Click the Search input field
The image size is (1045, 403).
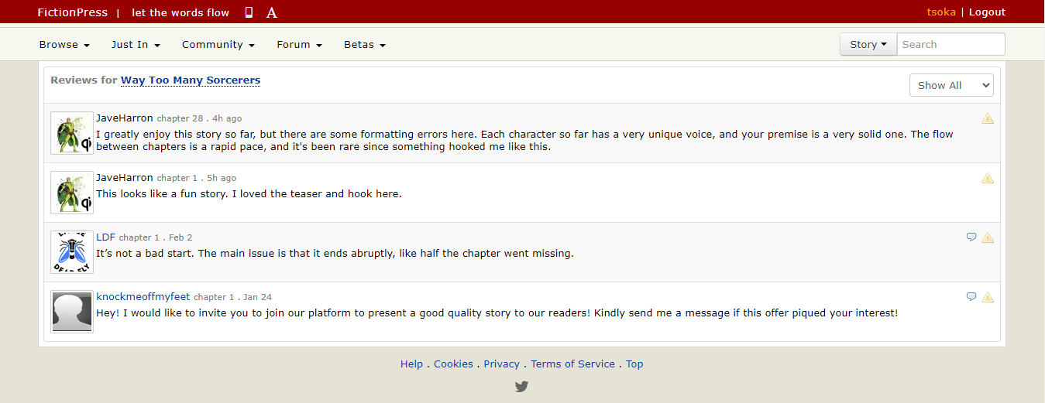coord(950,45)
